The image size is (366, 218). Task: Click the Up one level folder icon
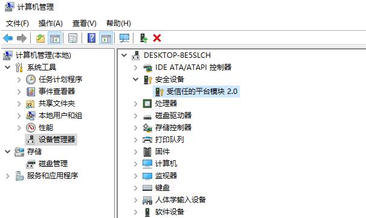coord(40,38)
